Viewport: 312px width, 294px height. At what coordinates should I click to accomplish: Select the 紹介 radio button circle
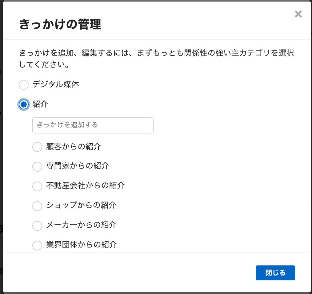pyautogui.click(x=24, y=104)
